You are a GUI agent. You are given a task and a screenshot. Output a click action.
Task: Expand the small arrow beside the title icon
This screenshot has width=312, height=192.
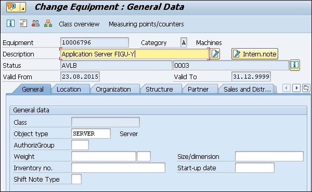23,7
